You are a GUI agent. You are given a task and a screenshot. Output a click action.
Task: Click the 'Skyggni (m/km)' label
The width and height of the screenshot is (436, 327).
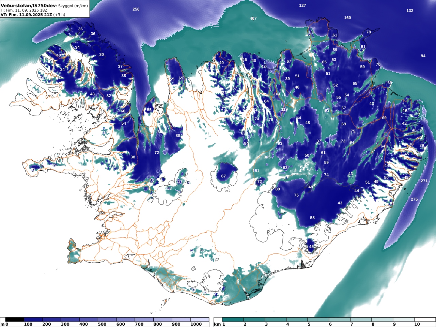click(73, 6)
